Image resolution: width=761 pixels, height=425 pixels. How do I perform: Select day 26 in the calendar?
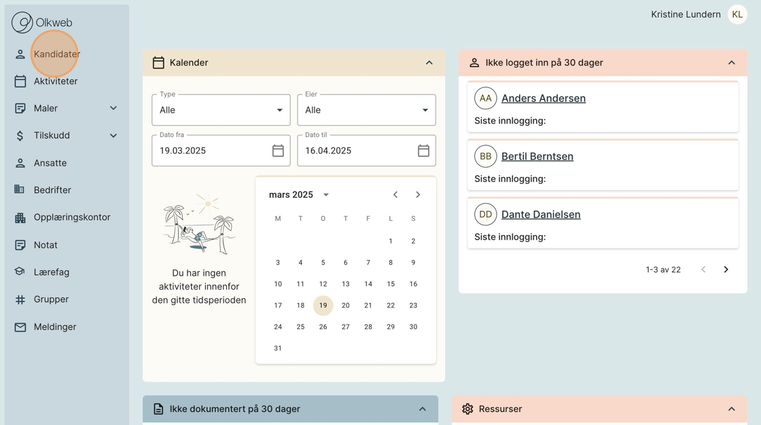(x=323, y=327)
